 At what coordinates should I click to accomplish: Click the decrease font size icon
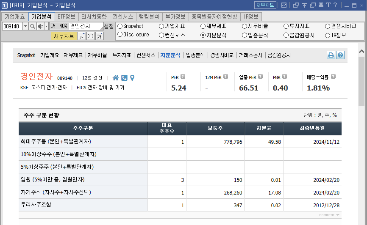tap(82, 36)
